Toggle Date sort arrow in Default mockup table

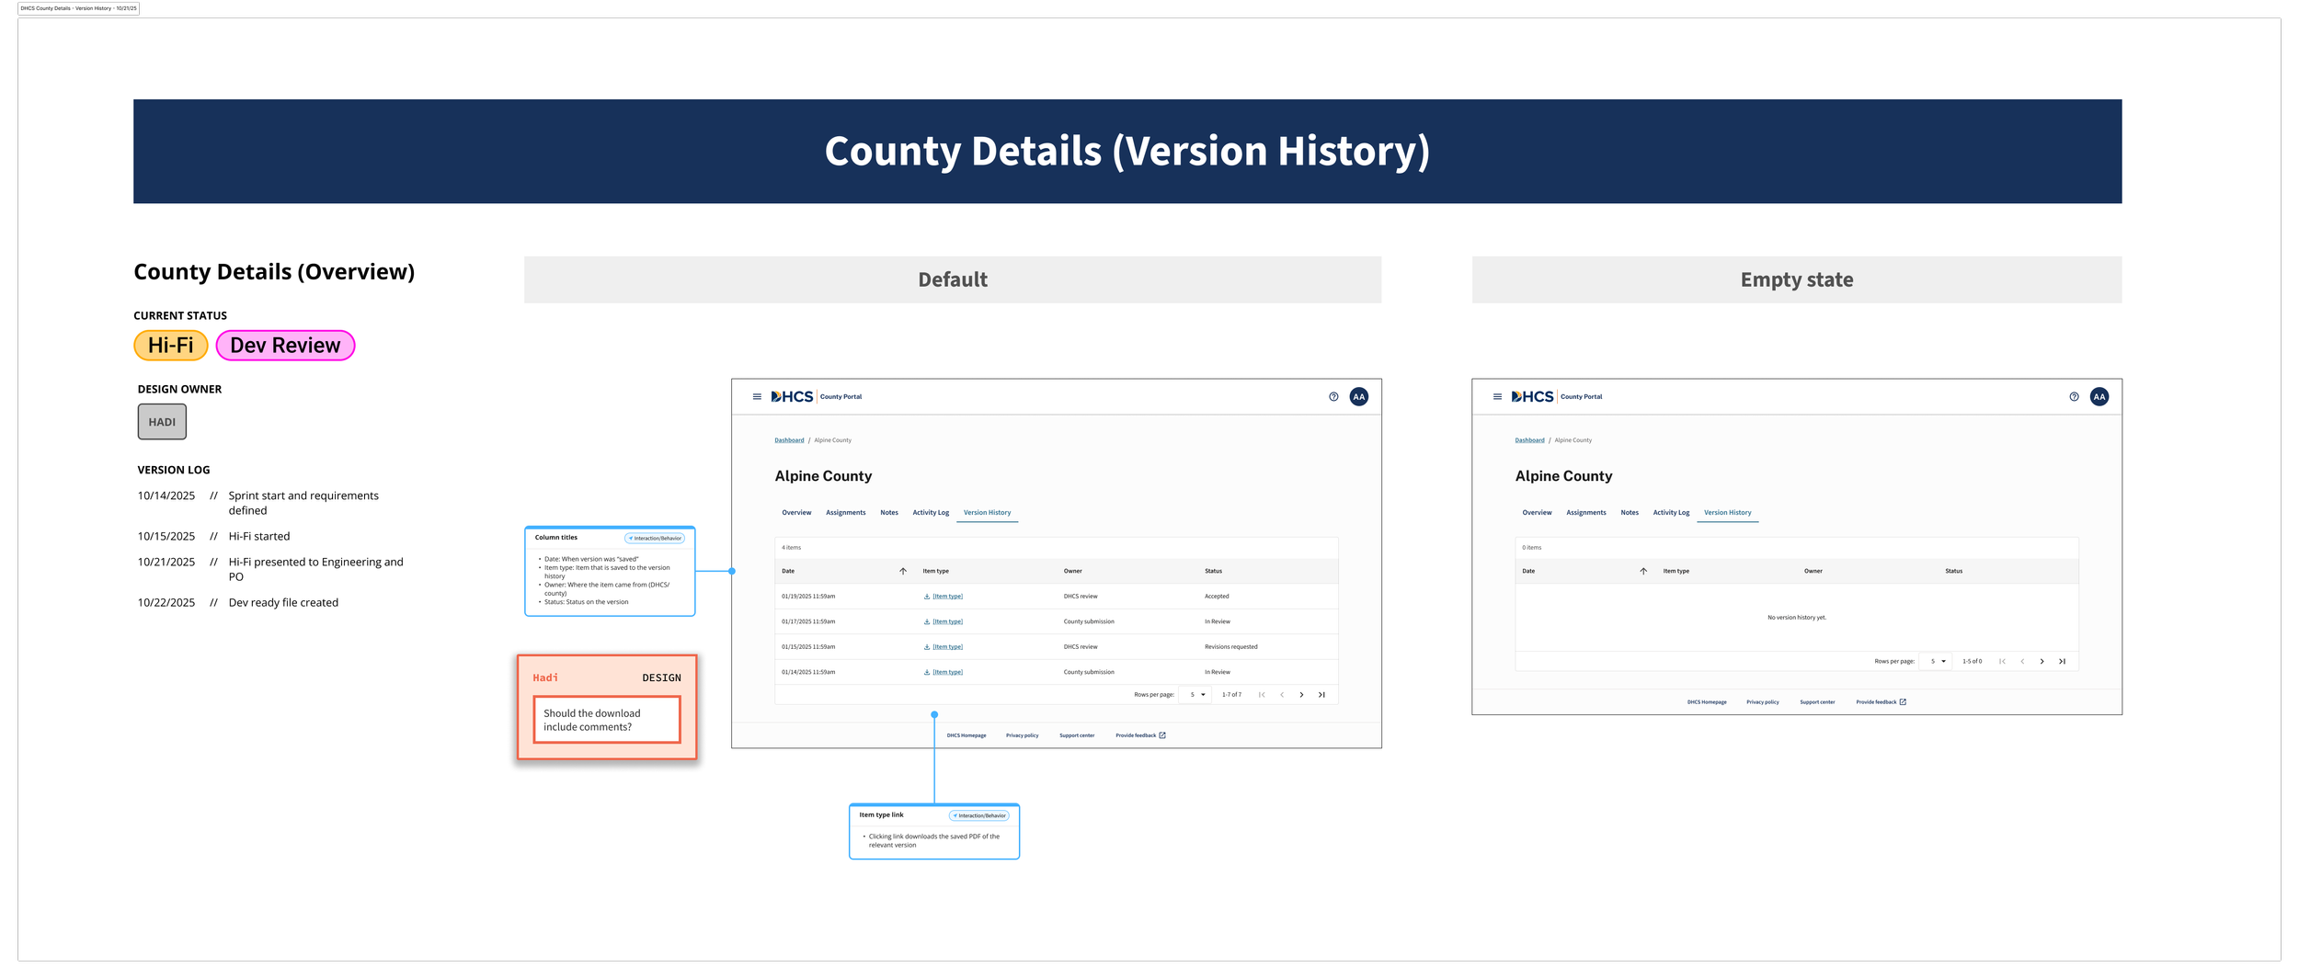point(903,571)
